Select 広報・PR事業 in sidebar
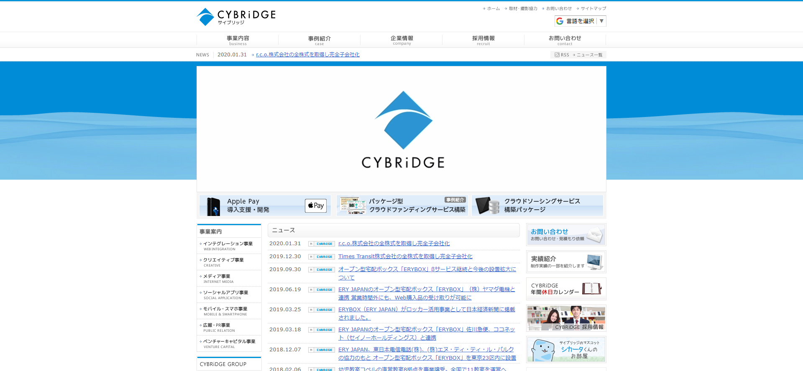Viewport: 803px width, 371px height. [x=229, y=327]
